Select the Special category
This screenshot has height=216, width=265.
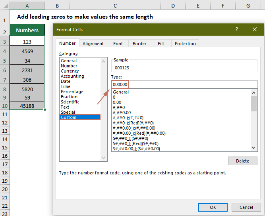tap(68, 112)
